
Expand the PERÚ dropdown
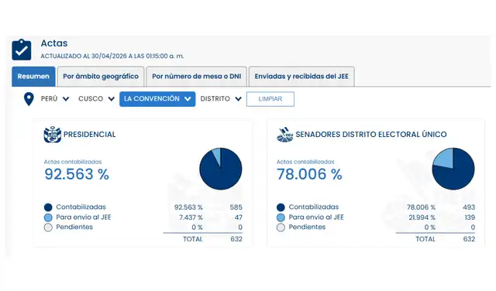coord(55,99)
